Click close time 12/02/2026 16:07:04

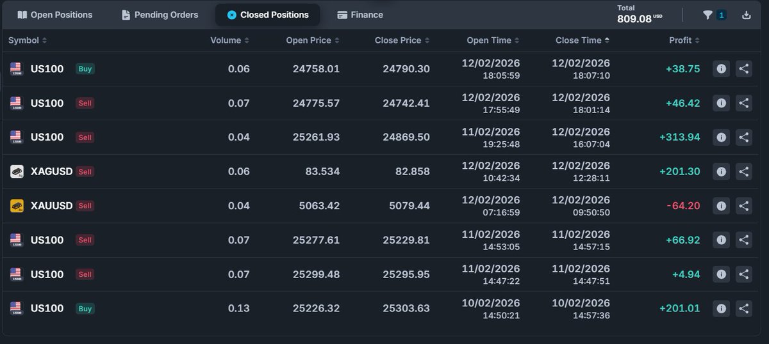[581, 137]
